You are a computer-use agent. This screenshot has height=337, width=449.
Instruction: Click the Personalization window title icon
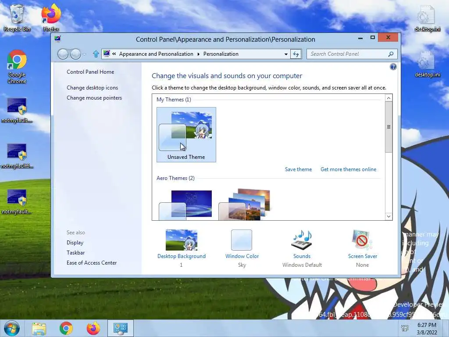57,39
